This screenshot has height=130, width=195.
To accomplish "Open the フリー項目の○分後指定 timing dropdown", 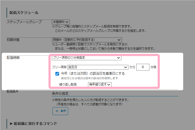I will pyautogui.click(x=86, y=58).
